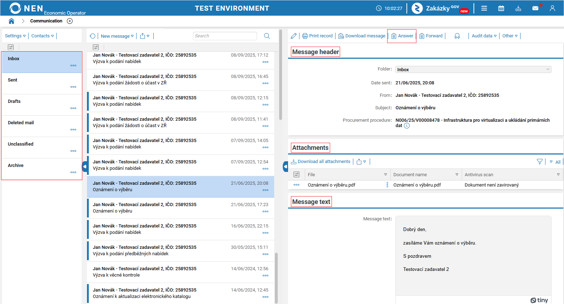The image size is (564, 304).
Task: Show procurement procedure info icon
Action: coord(407,126)
